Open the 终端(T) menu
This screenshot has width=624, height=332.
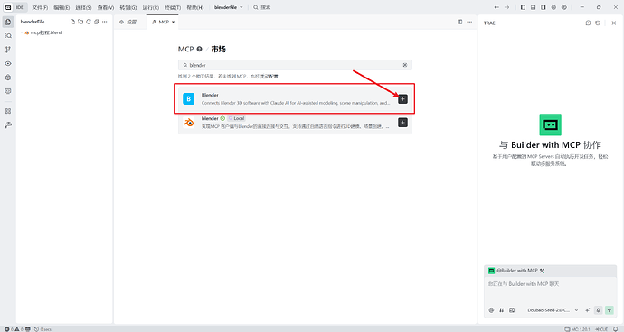coord(173,7)
